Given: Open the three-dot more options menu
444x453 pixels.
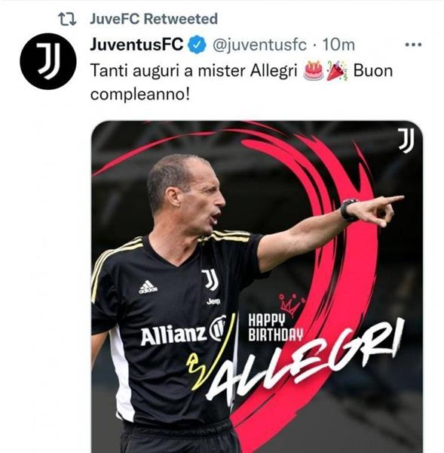Looking at the screenshot, I should [x=413, y=45].
